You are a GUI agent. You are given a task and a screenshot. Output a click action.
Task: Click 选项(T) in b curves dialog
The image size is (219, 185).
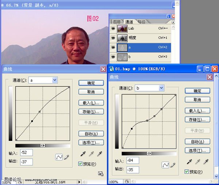coord(197,150)
